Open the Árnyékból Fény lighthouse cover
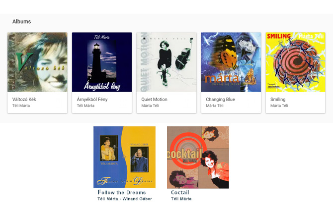The height and width of the screenshot is (211, 333). click(x=102, y=62)
